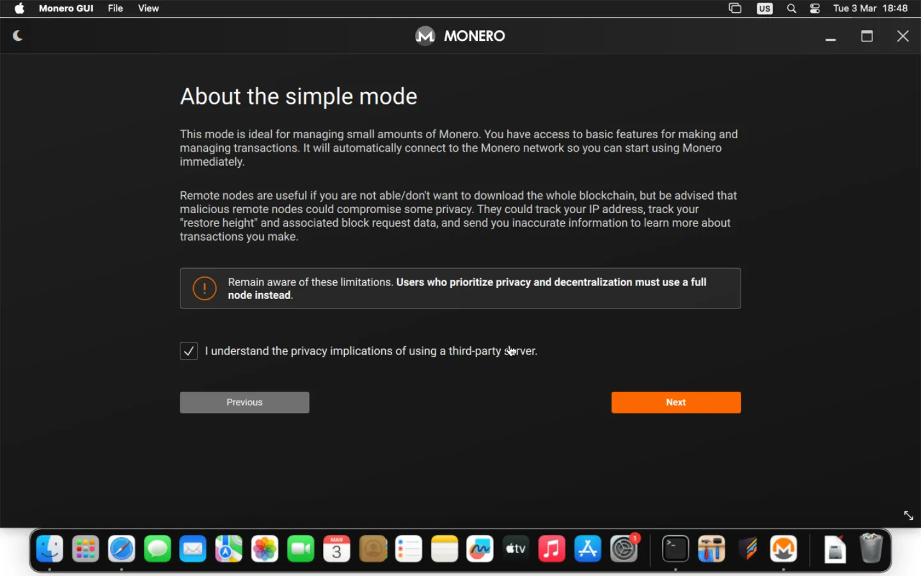Screen dimensions: 921x576
Task: Open the Monero GUI menu
Action: point(66,8)
